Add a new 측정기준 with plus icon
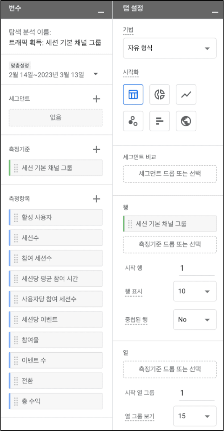This screenshot has width=224, height=431. [96, 149]
